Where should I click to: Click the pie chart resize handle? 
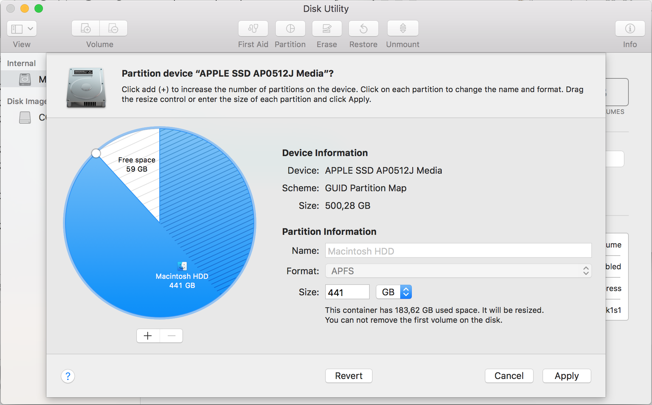point(96,153)
